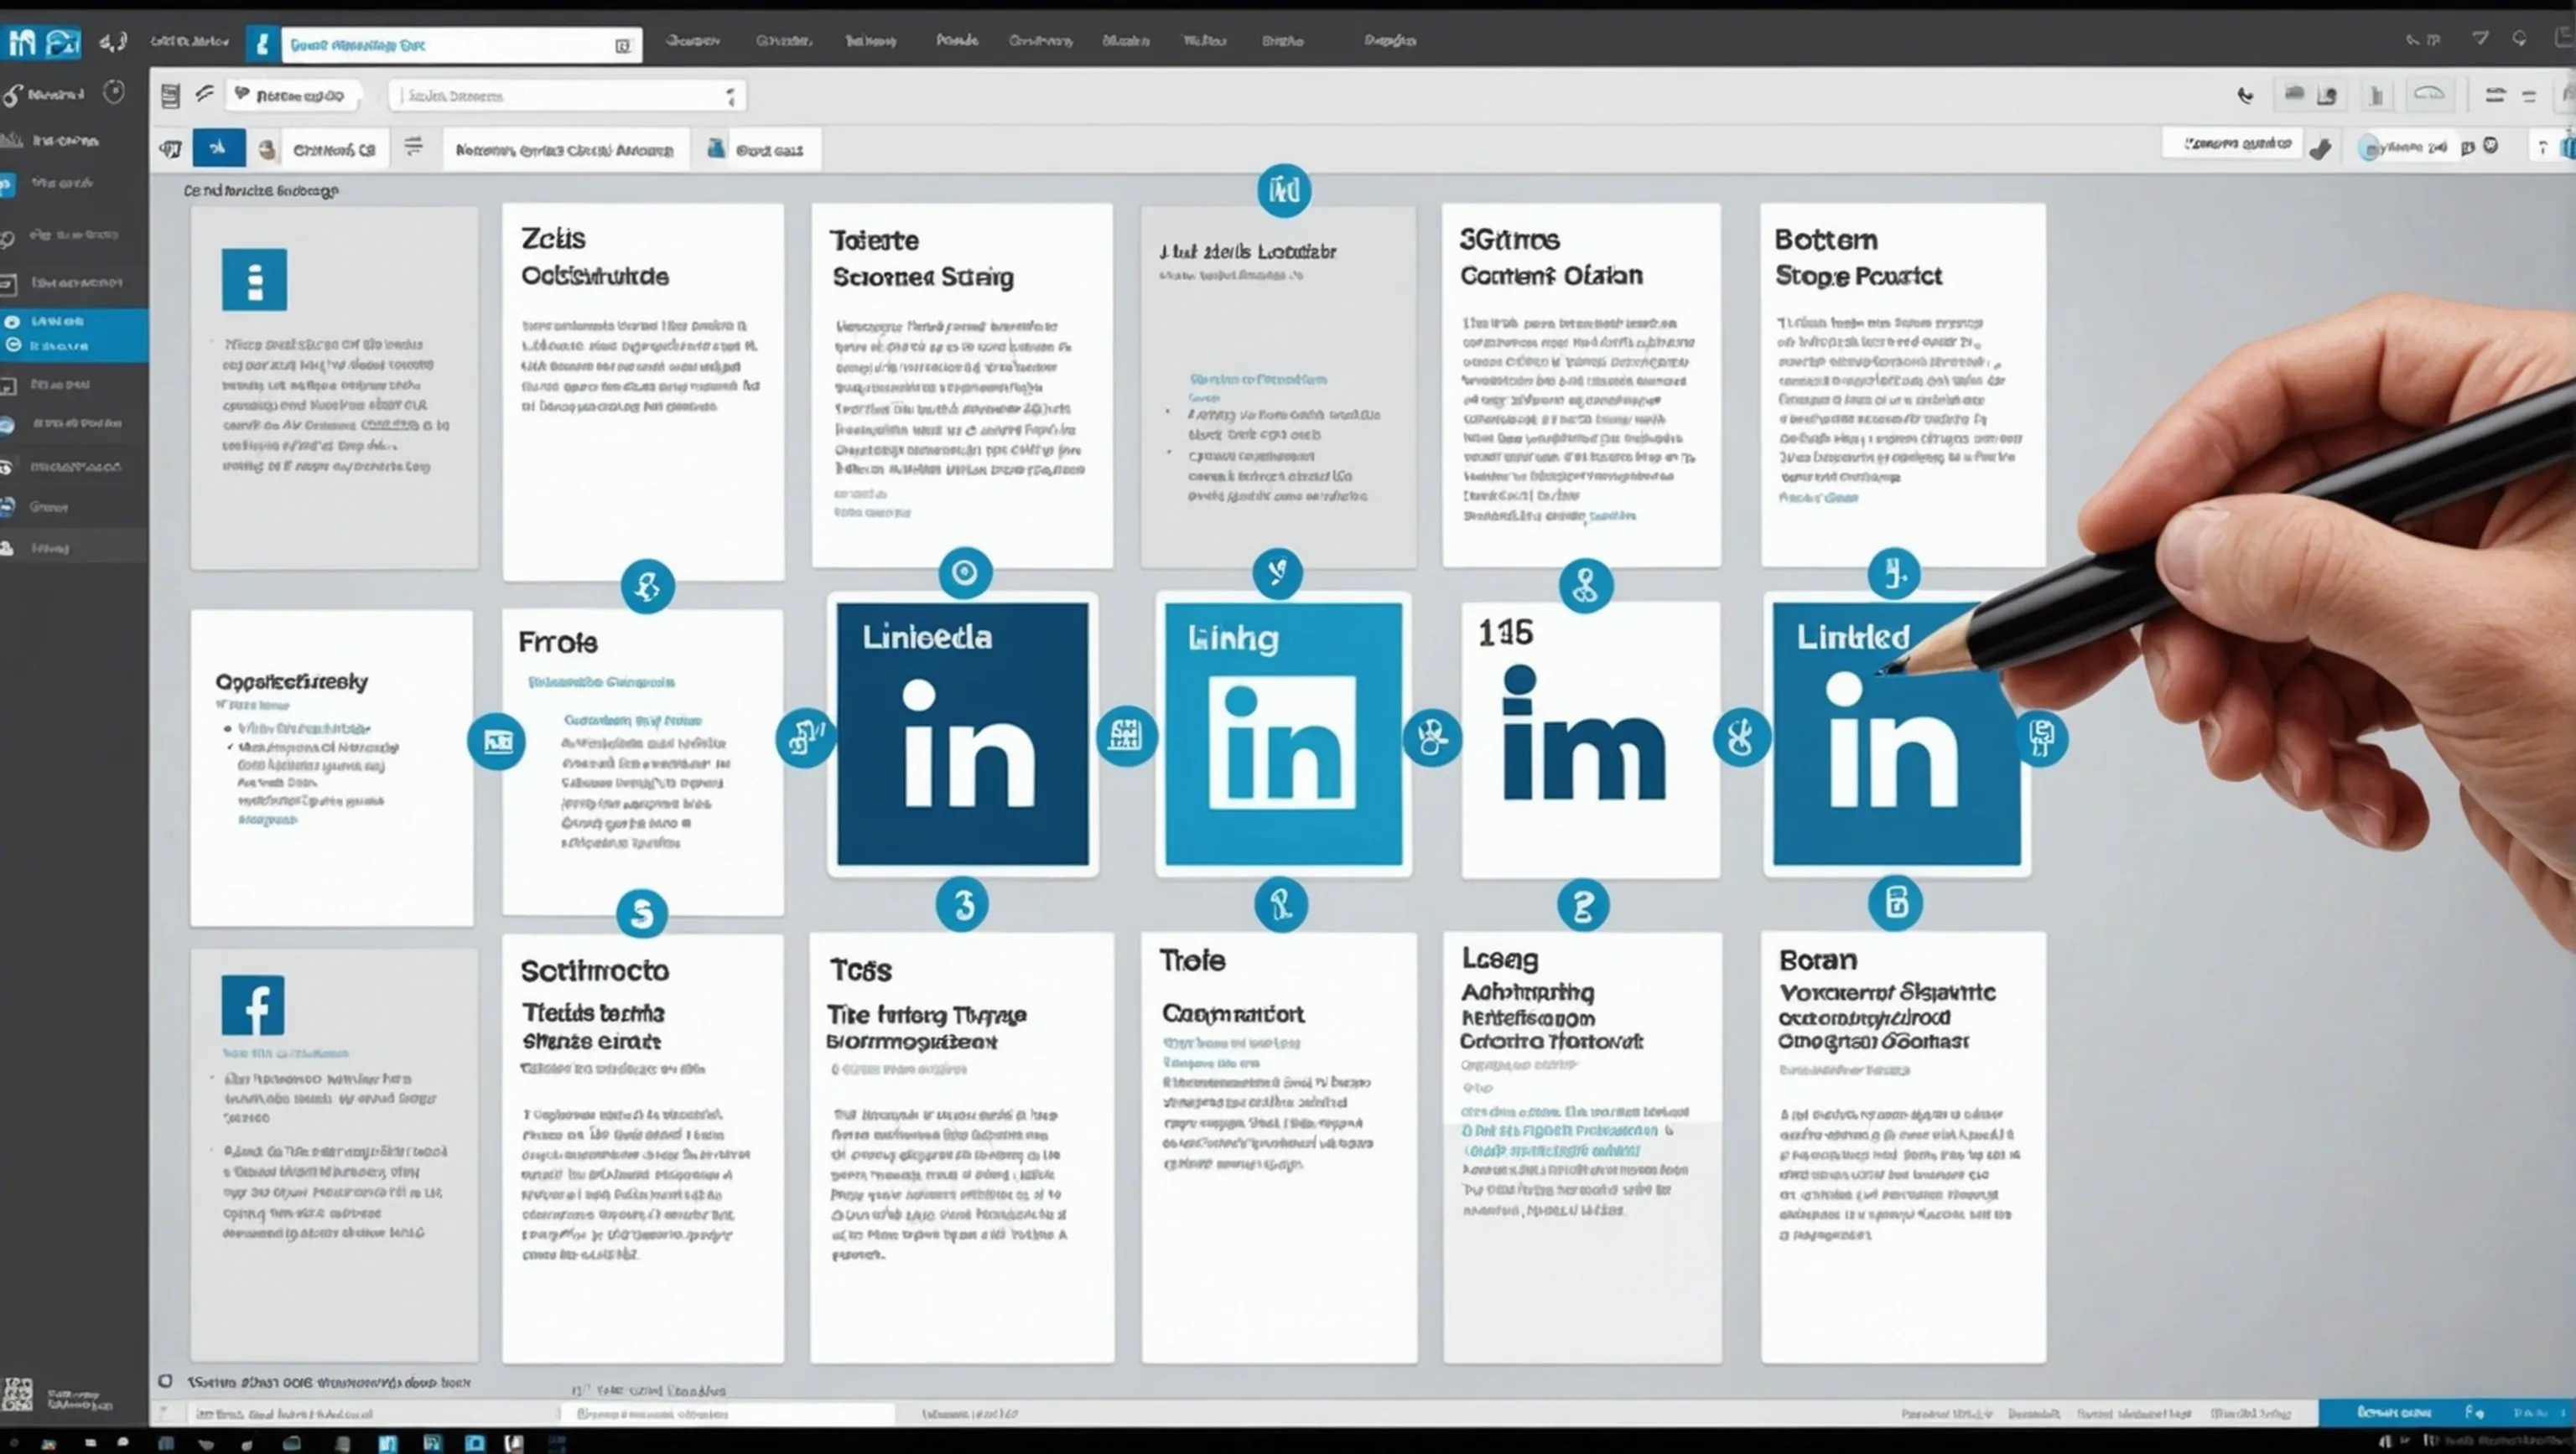Click the funnel filter icon in the dark top bar
The height and width of the screenshot is (1454, 2576).
[2480, 39]
